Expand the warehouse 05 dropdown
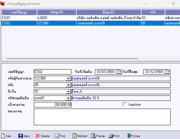The image size is (180, 139). 69,85
